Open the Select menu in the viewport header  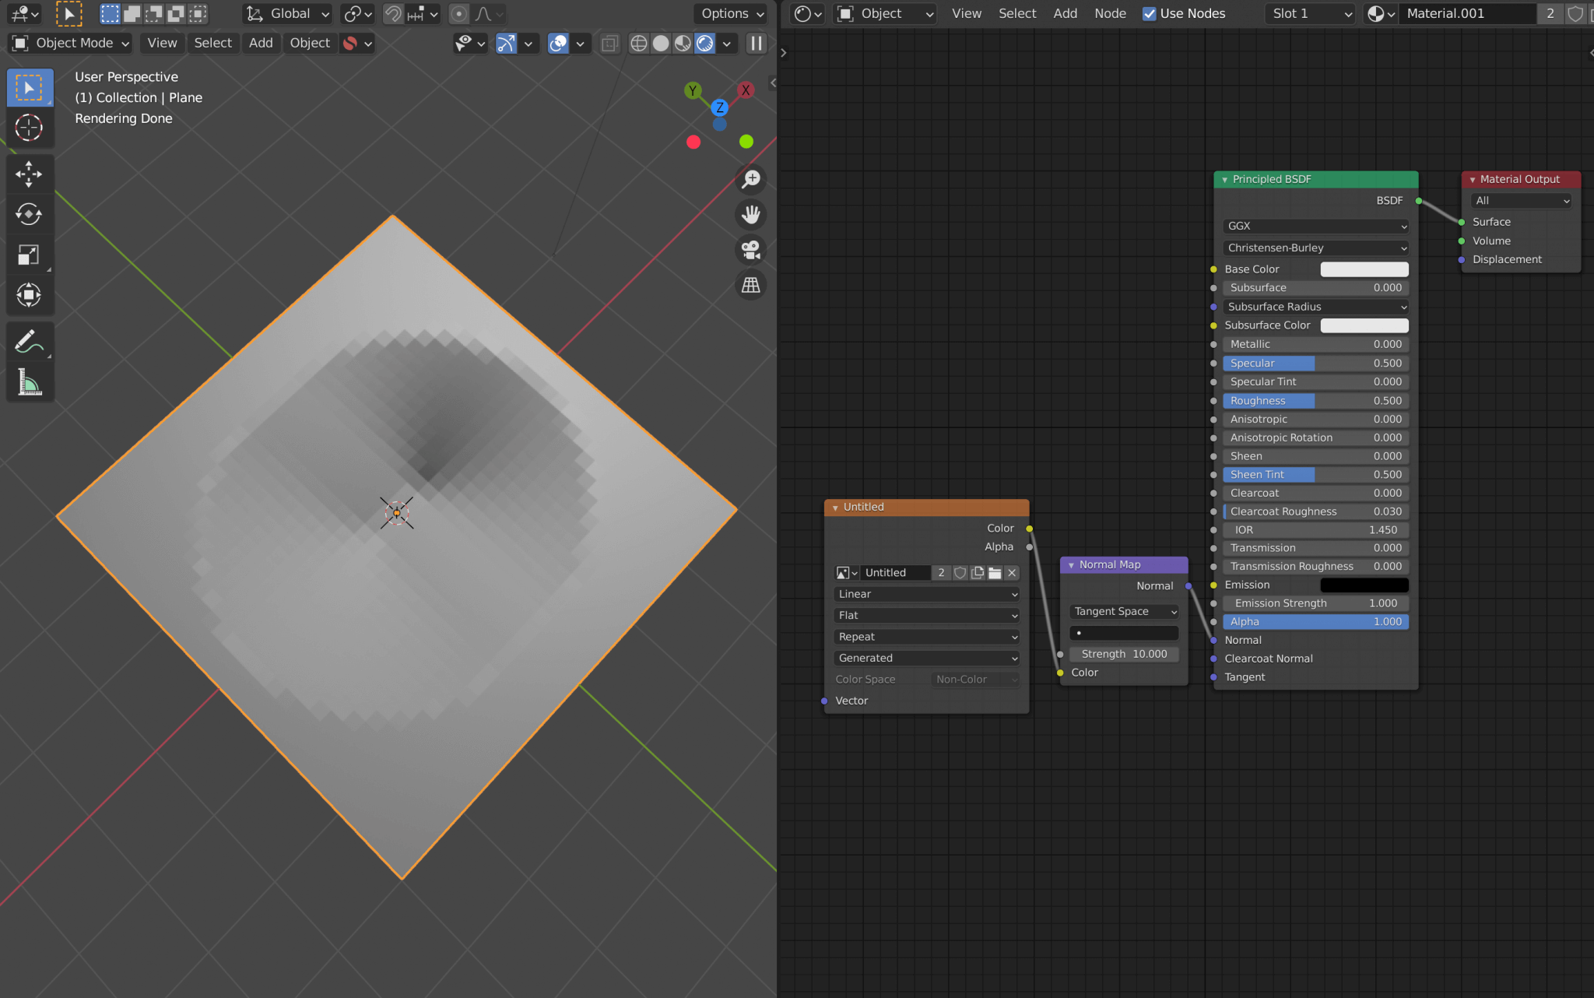[x=213, y=43]
